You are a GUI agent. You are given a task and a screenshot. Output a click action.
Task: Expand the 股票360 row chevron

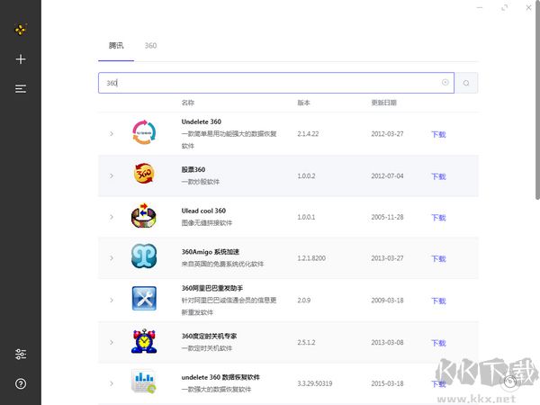click(112, 175)
